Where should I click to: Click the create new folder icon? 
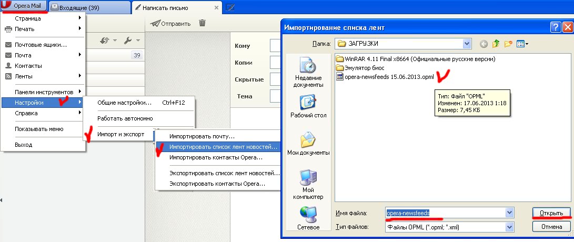(x=508, y=44)
